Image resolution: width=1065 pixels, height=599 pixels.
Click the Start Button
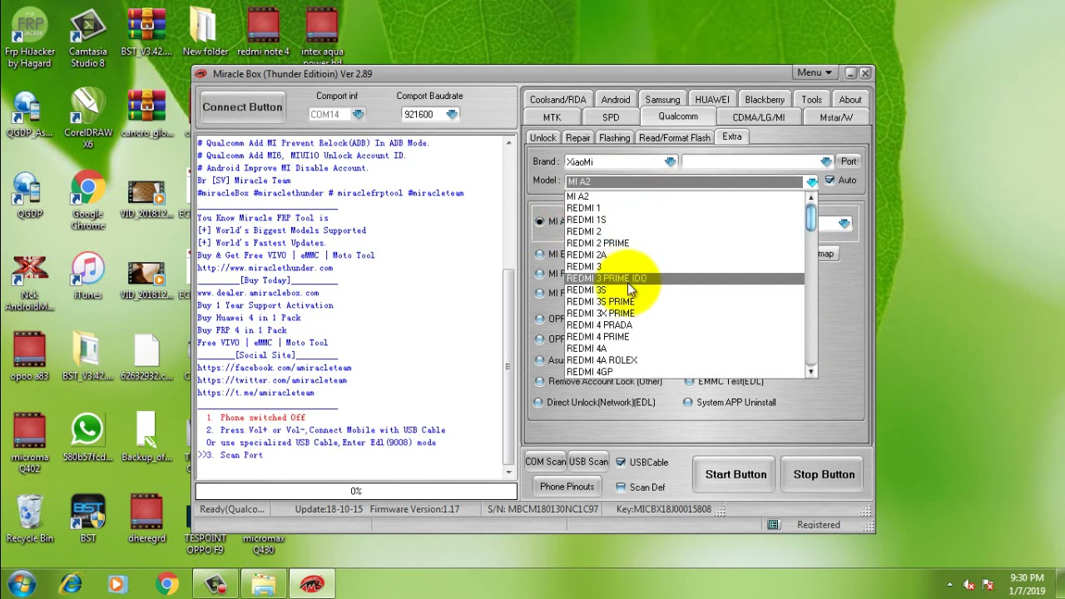click(736, 475)
